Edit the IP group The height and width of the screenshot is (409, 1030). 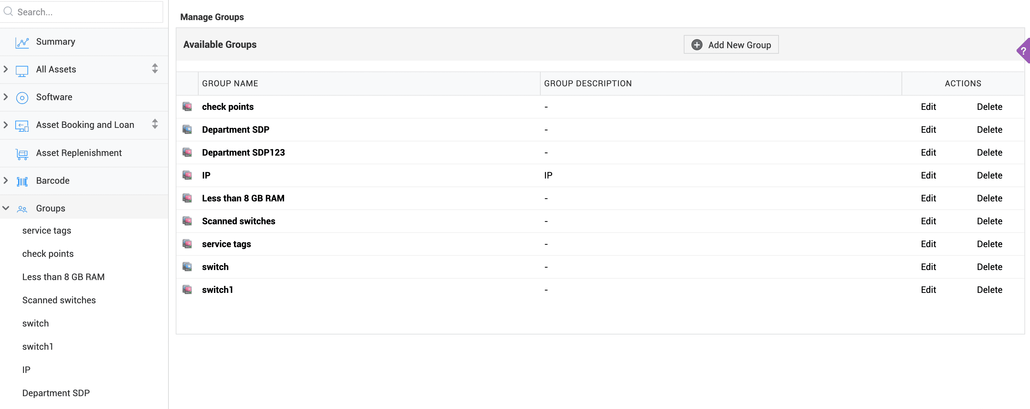(928, 176)
